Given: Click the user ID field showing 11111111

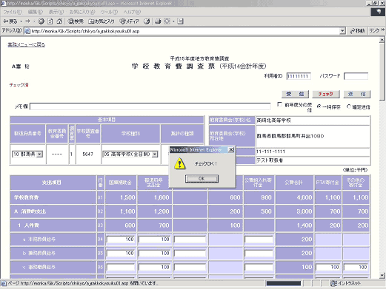Looking at the screenshot, I should (299, 76).
